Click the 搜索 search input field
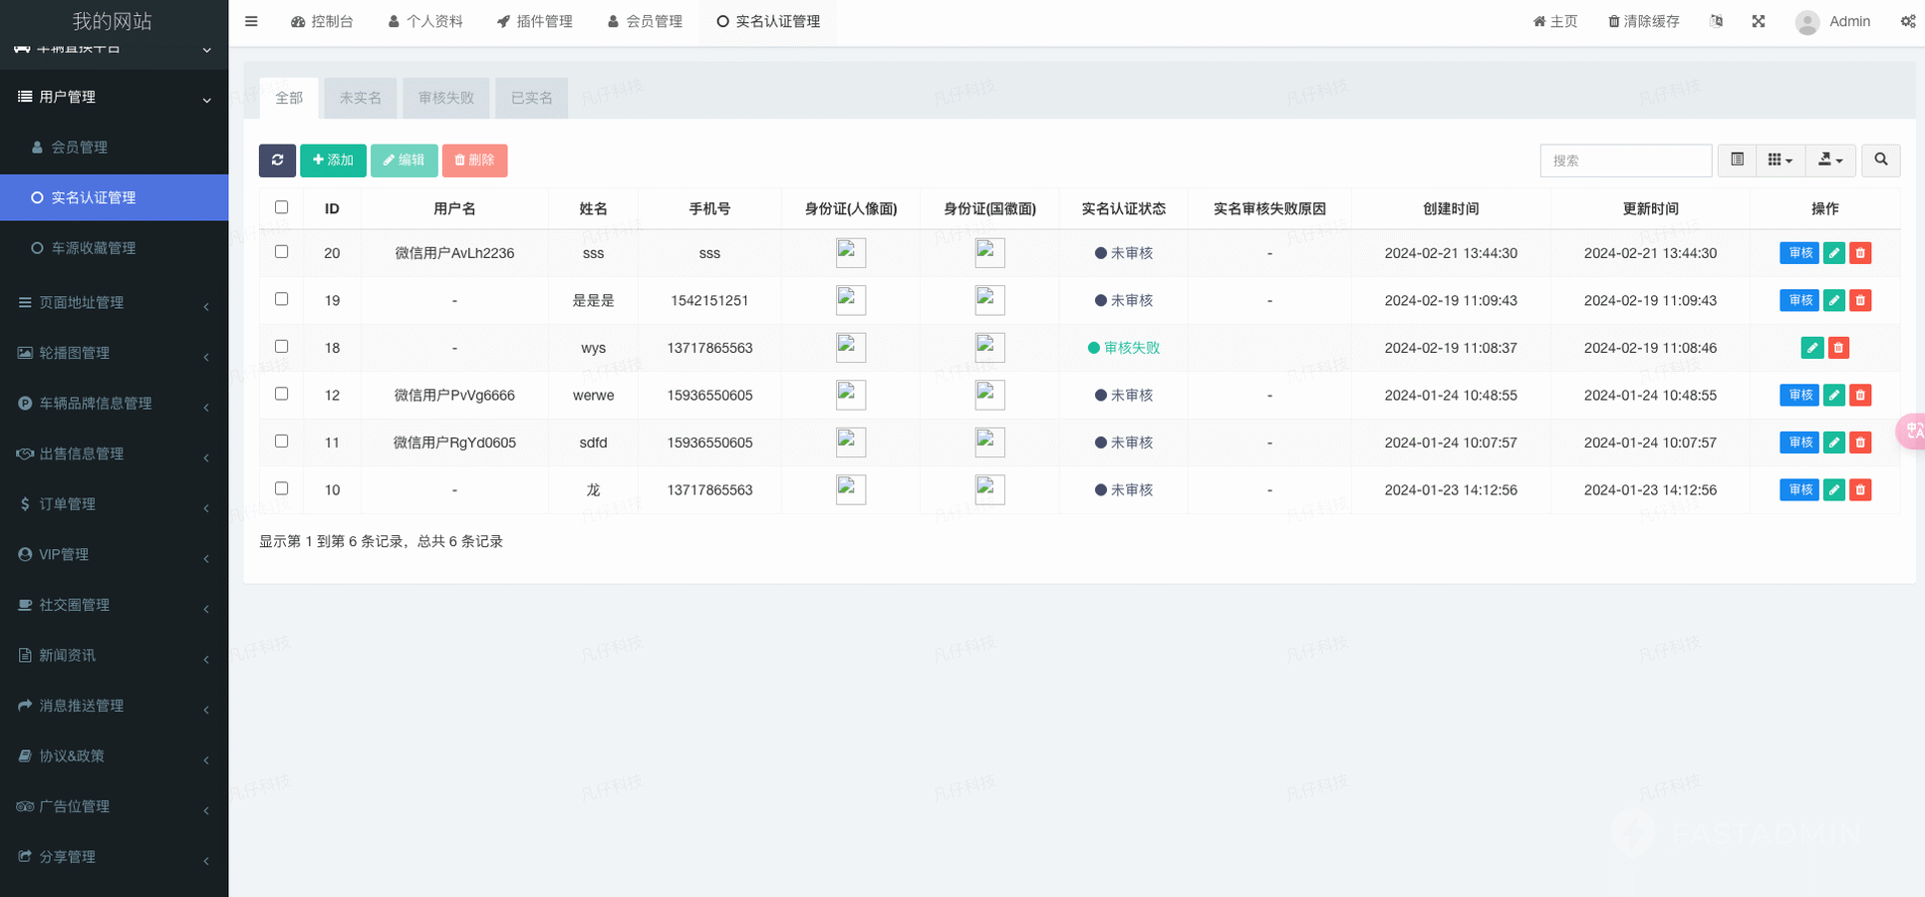Screen dimensions: 1925x897 [1625, 160]
